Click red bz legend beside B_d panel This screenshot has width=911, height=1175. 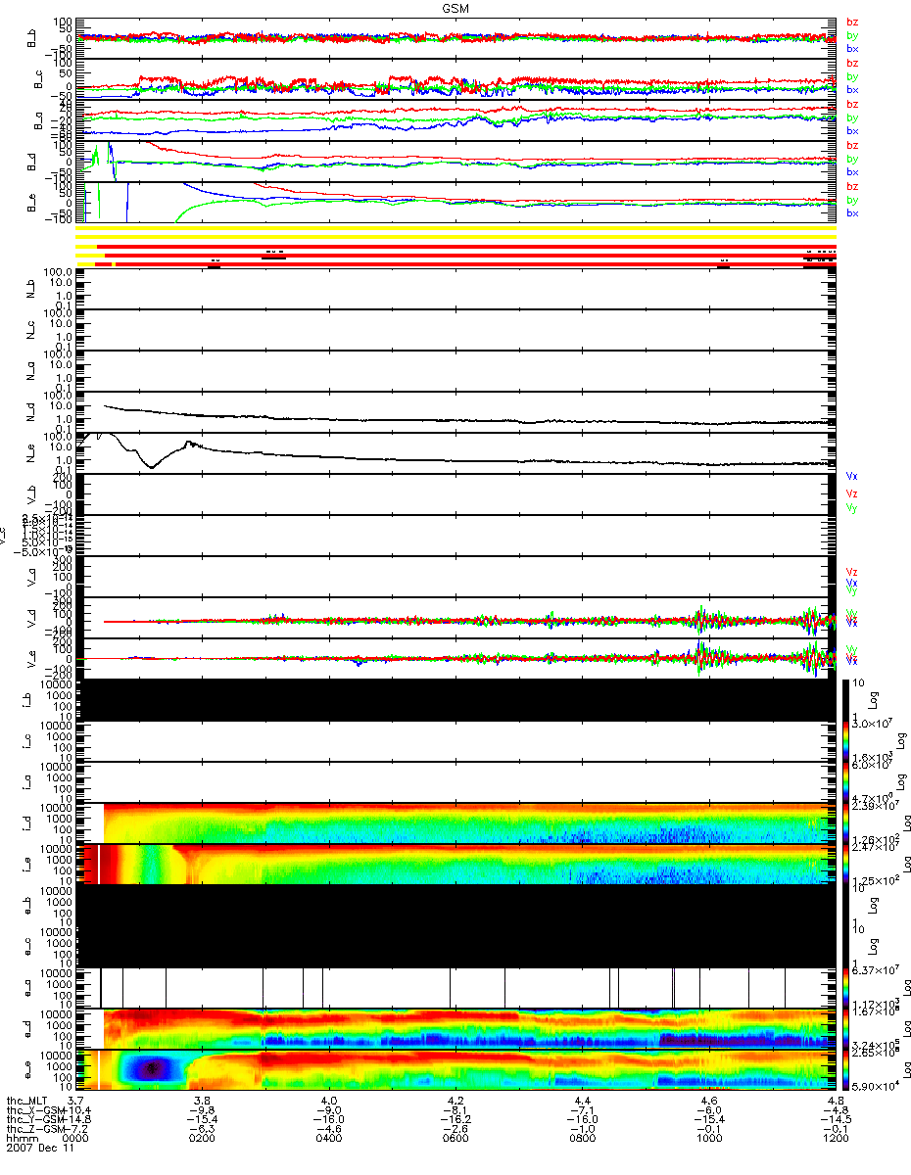click(852, 145)
